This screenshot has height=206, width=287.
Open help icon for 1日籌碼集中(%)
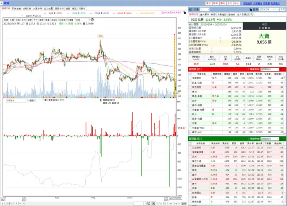pos(220,42)
